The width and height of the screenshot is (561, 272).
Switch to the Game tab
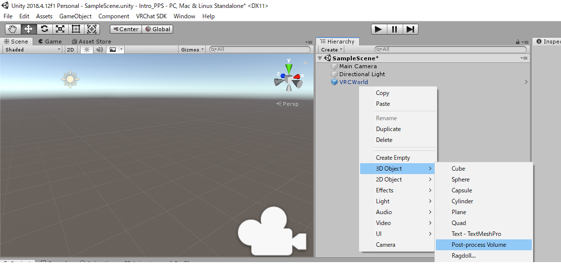click(50, 42)
